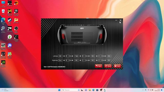Screen dimensions: 164x92
Task: Select the Left-key Tab key field
Action: tap(76, 56)
